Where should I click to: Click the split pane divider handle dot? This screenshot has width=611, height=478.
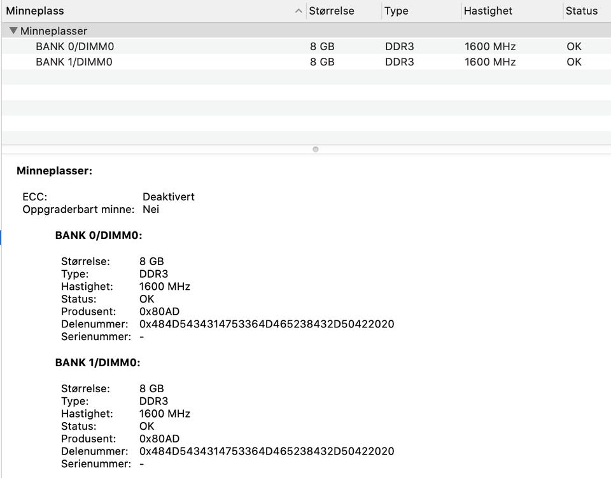click(316, 149)
